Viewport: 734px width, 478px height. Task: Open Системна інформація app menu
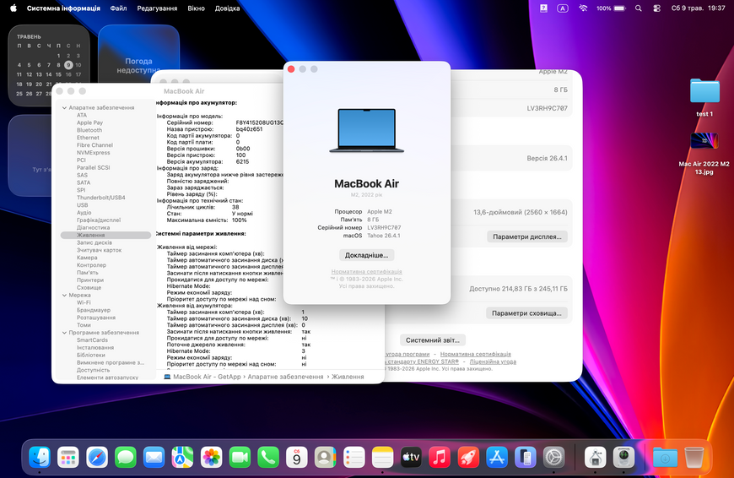63,8
